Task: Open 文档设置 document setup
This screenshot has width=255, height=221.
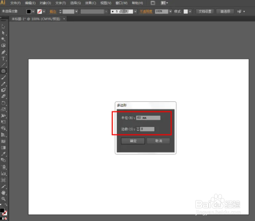Action: click(x=205, y=11)
